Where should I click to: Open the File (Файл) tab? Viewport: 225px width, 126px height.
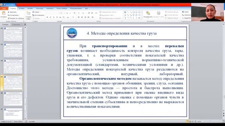pyautogui.click(x=4, y=8)
